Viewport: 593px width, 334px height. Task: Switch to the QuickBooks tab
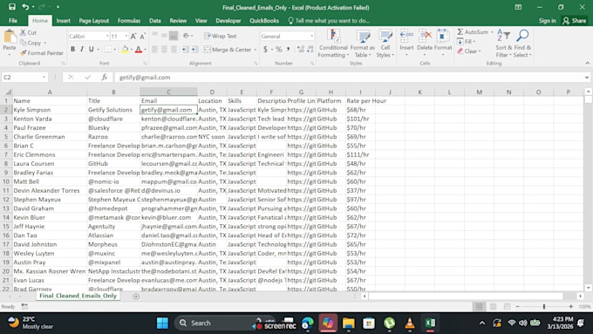pos(264,21)
